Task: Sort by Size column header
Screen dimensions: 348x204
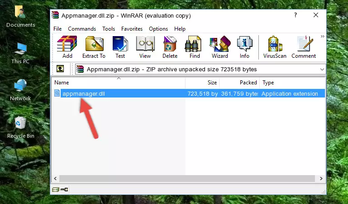Action: (x=202, y=83)
